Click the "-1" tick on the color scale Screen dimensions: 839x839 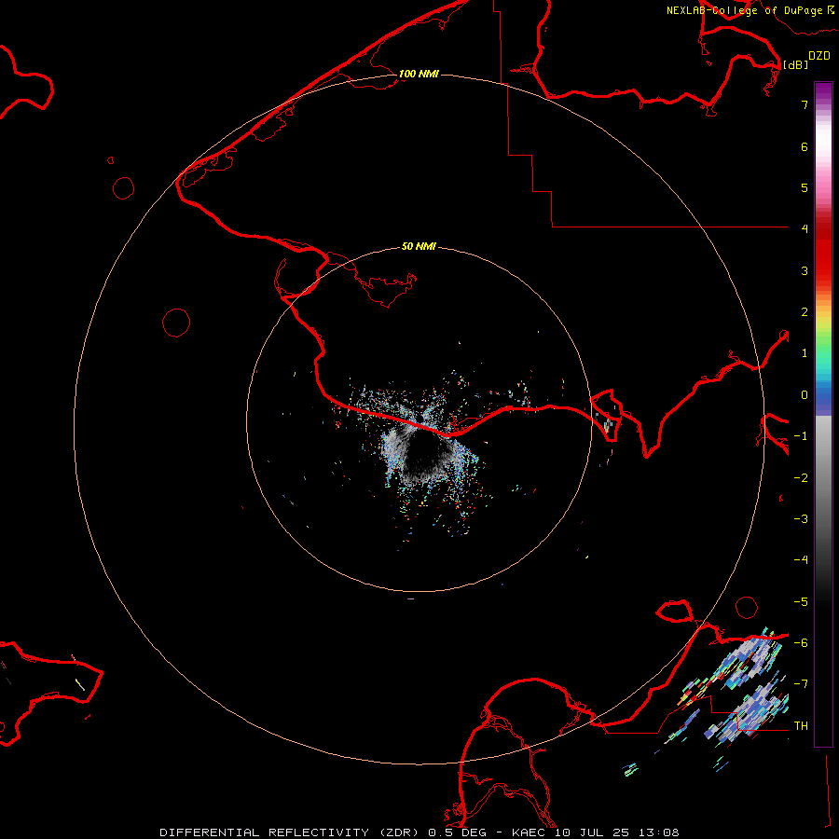(801, 436)
